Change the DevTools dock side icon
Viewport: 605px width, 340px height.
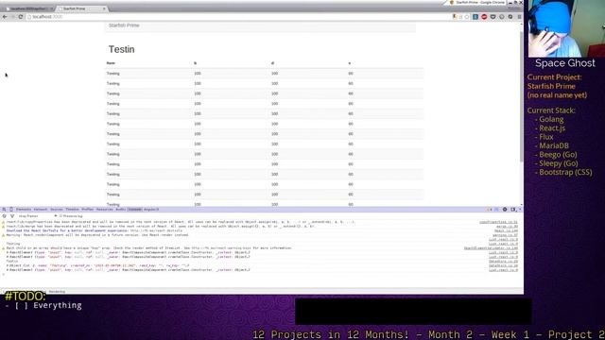[512, 210]
